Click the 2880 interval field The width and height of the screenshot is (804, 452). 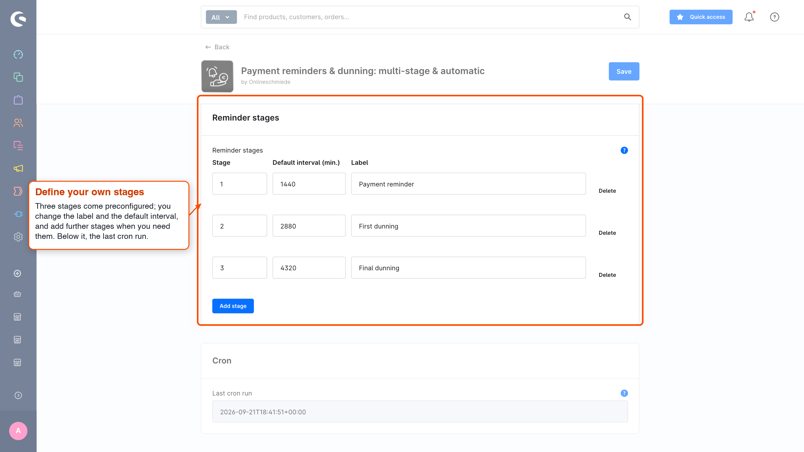click(309, 226)
